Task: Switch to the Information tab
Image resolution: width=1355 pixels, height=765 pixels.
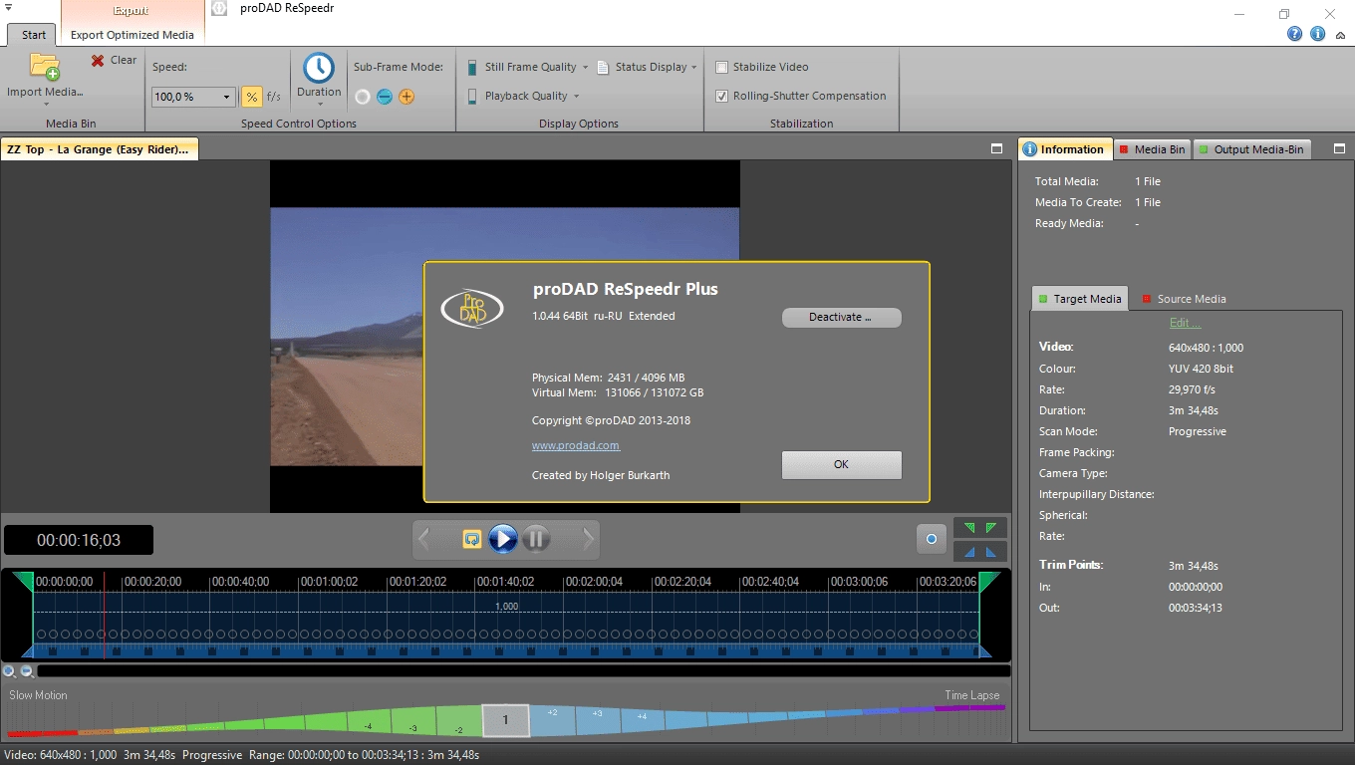Action: [x=1065, y=149]
